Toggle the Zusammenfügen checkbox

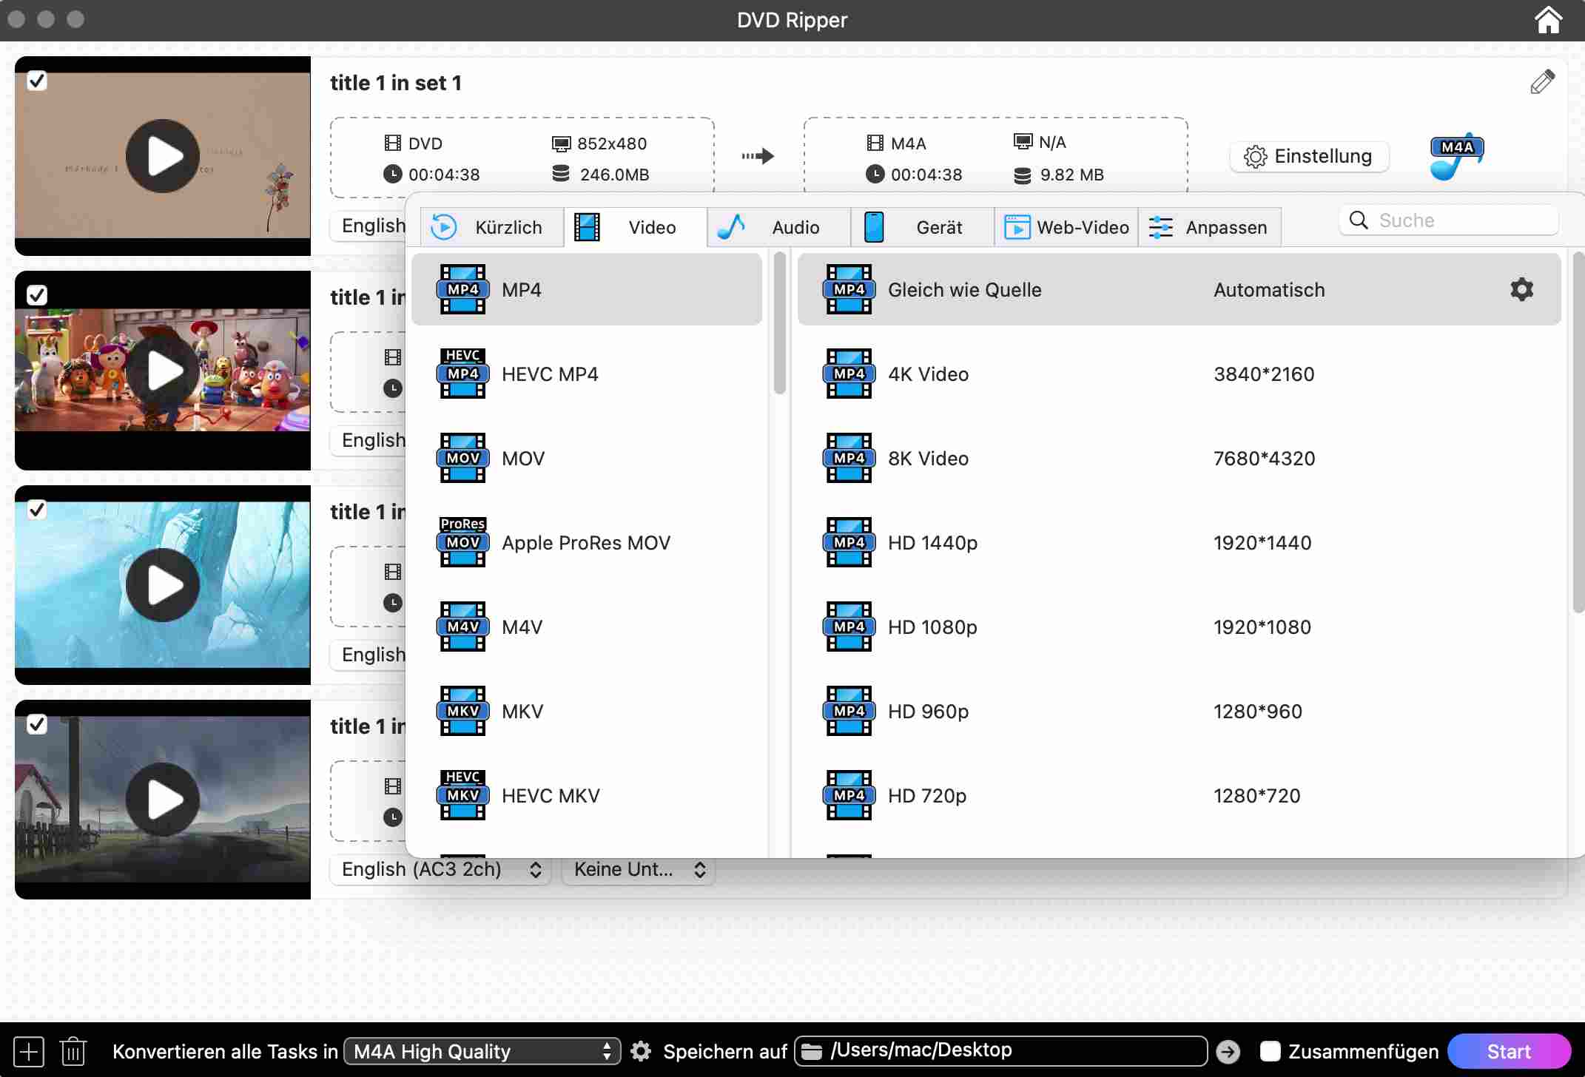(1270, 1051)
